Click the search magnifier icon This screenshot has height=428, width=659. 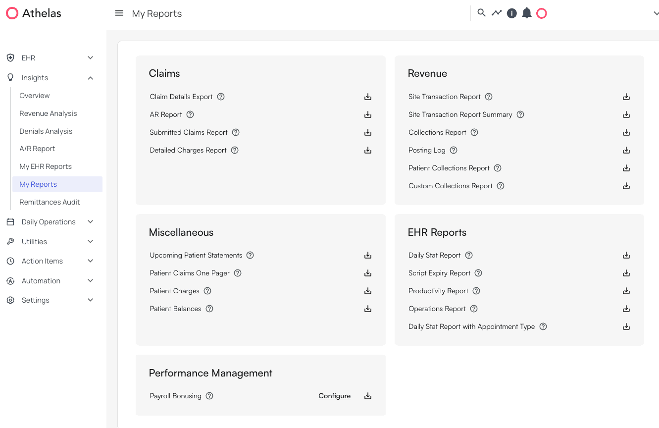(x=481, y=13)
